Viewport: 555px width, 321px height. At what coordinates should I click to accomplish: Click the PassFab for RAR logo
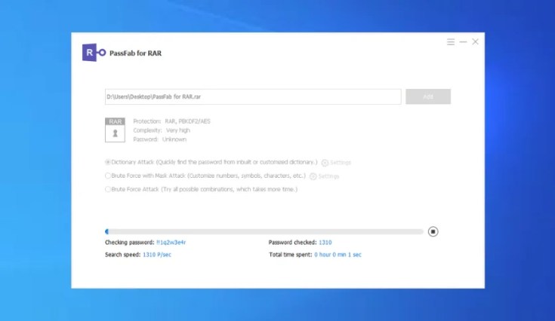pos(94,53)
